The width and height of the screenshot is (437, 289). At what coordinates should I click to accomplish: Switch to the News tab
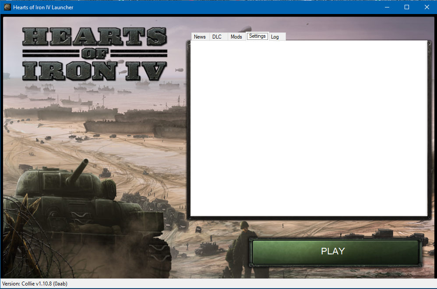pyautogui.click(x=200, y=36)
